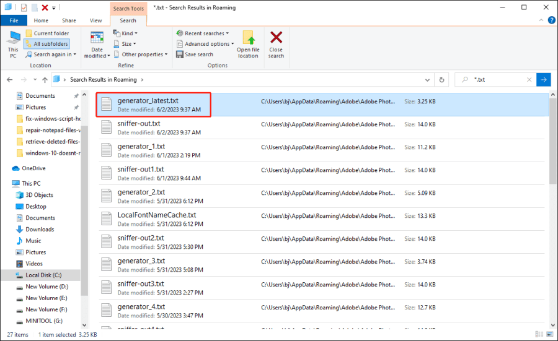Screen dimensions: 558x341
Task: Click the red Delete quick access icon
Action: click(x=45, y=7)
